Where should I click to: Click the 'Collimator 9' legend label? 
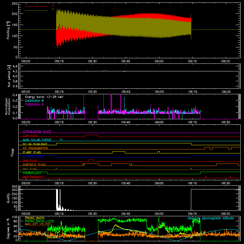pos(34,104)
